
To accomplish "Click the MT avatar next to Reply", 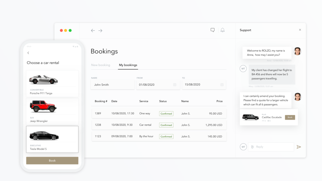I will tap(243, 147).
